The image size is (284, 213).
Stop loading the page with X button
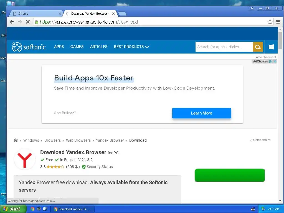point(28,22)
